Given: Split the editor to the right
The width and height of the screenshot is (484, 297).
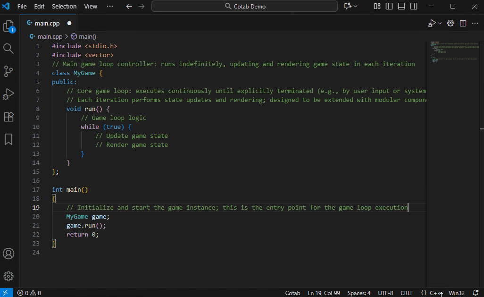Looking at the screenshot, I should (463, 23).
